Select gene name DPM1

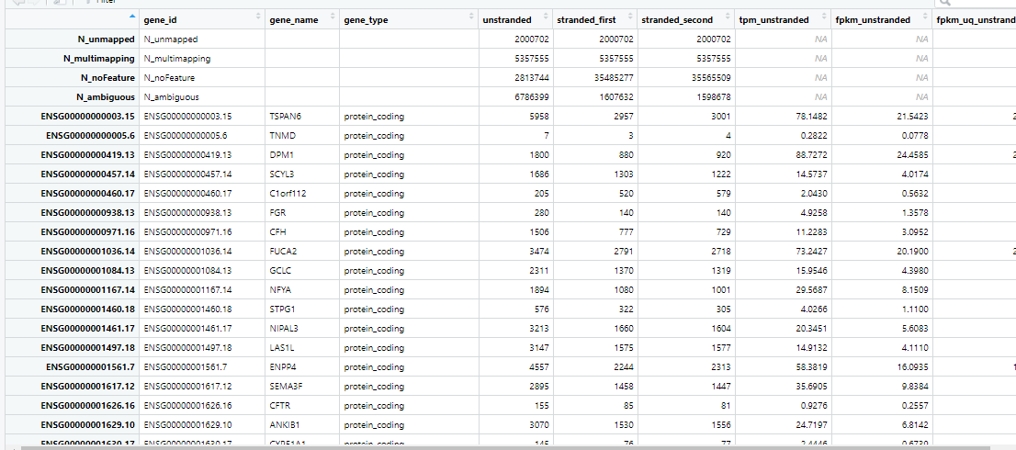[x=280, y=155]
